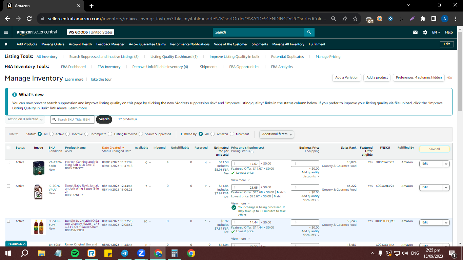Open Zoom from the taskbar
Viewport: 463px width, 260px height.
click(141, 253)
